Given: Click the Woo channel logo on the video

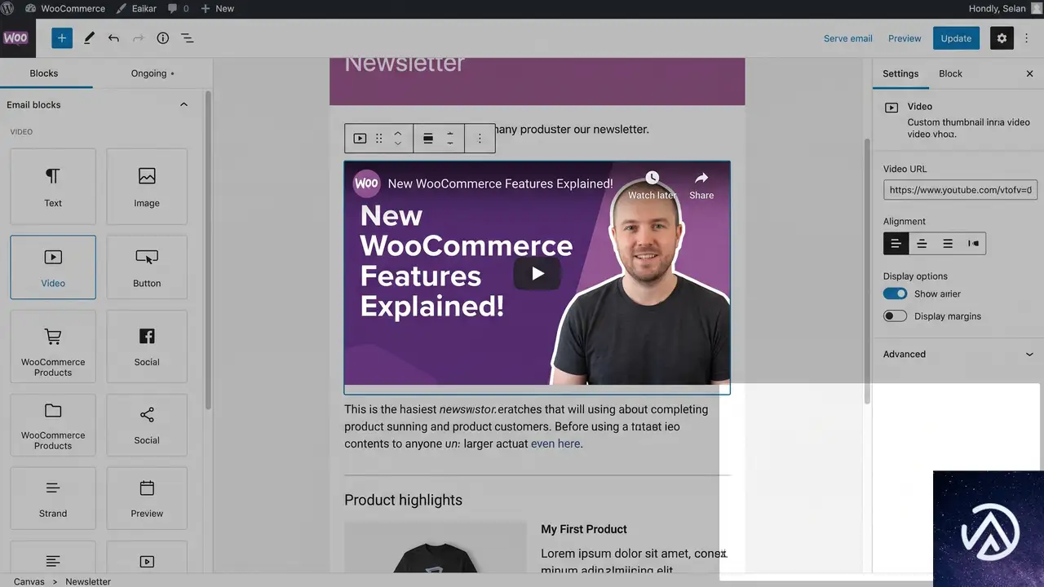Looking at the screenshot, I should click(x=366, y=183).
